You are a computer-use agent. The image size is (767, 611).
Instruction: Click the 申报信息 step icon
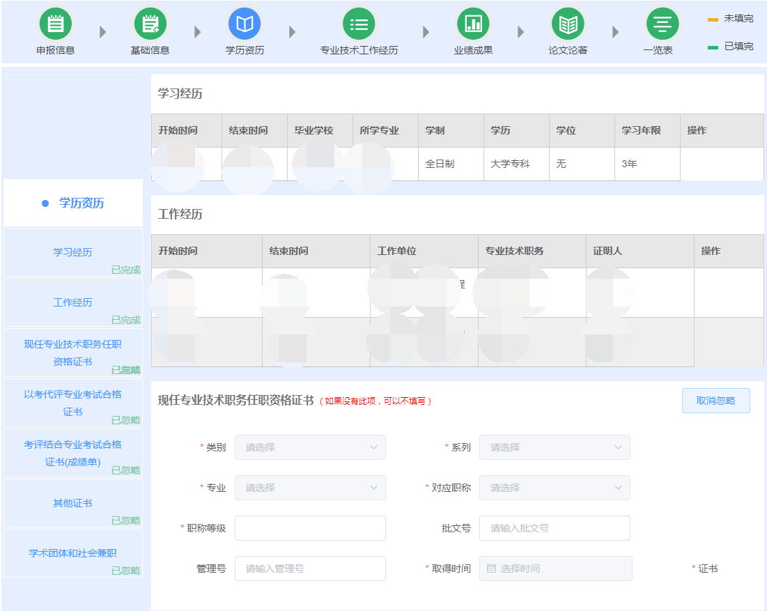coord(55,24)
